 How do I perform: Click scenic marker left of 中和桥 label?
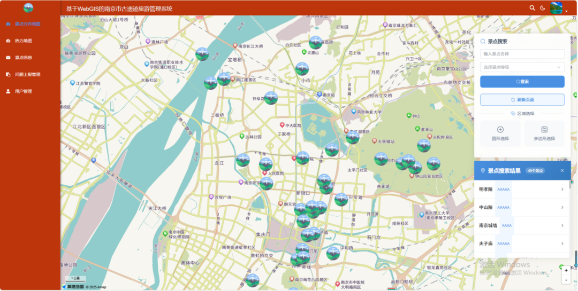click(333, 254)
